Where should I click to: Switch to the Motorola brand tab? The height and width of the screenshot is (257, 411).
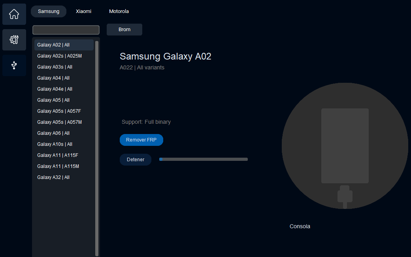pos(119,11)
